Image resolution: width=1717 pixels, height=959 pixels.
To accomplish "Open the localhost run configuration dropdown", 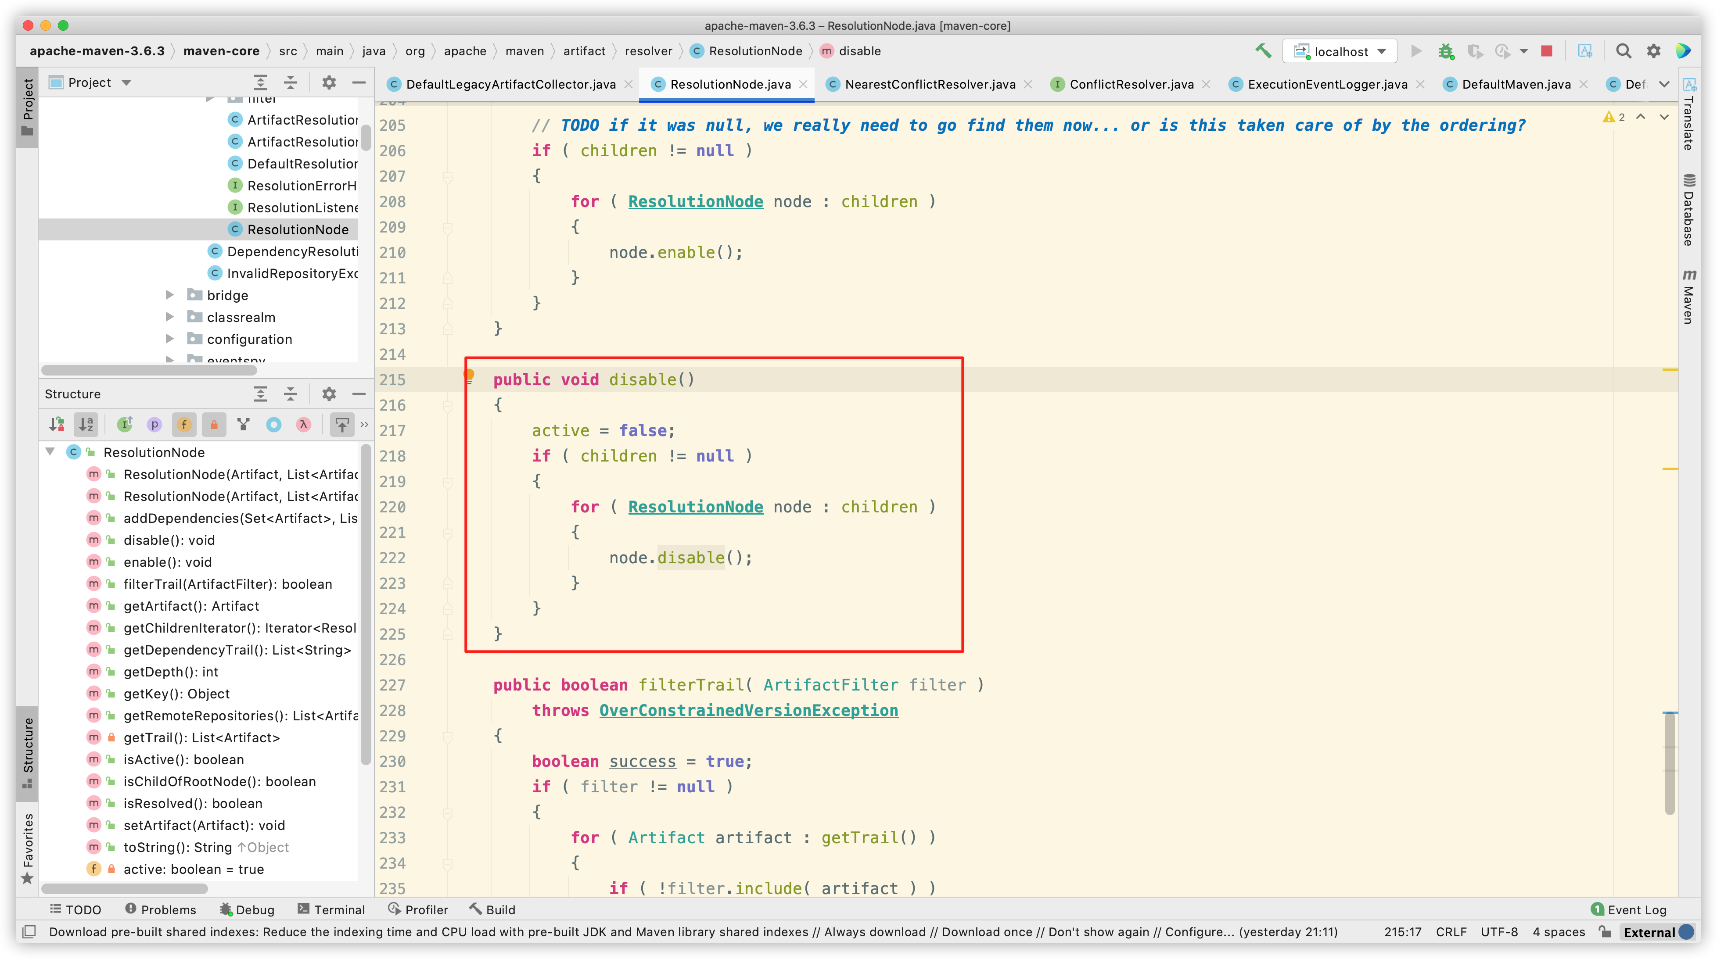I will click(x=1340, y=51).
